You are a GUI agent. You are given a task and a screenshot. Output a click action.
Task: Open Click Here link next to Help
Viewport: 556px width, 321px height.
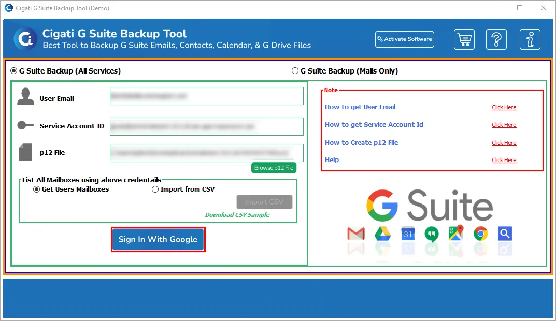tap(504, 160)
